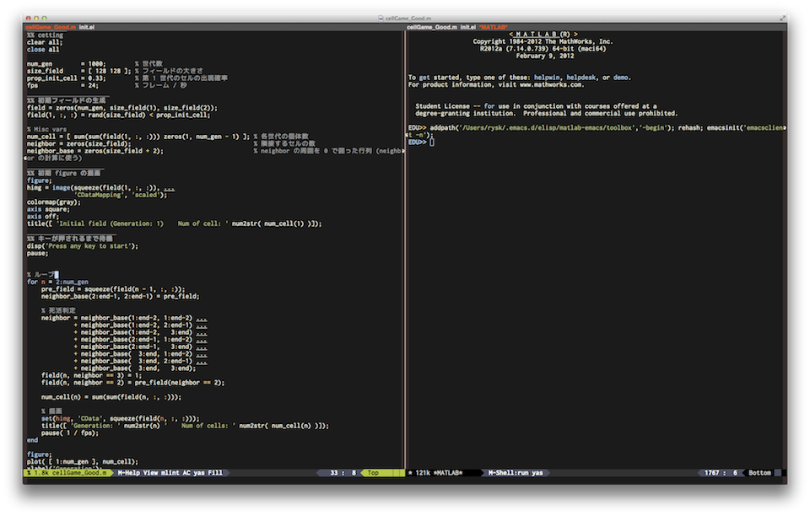This screenshot has height=516, width=810.
Task: Click the M-Help major mode indicator
Action: 128,473
